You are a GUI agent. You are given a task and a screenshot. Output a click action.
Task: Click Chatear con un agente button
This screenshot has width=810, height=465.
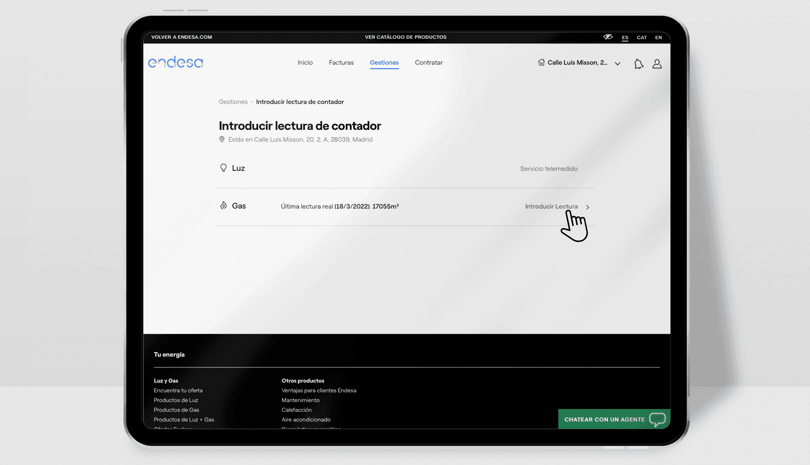pyautogui.click(x=614, y=419)
